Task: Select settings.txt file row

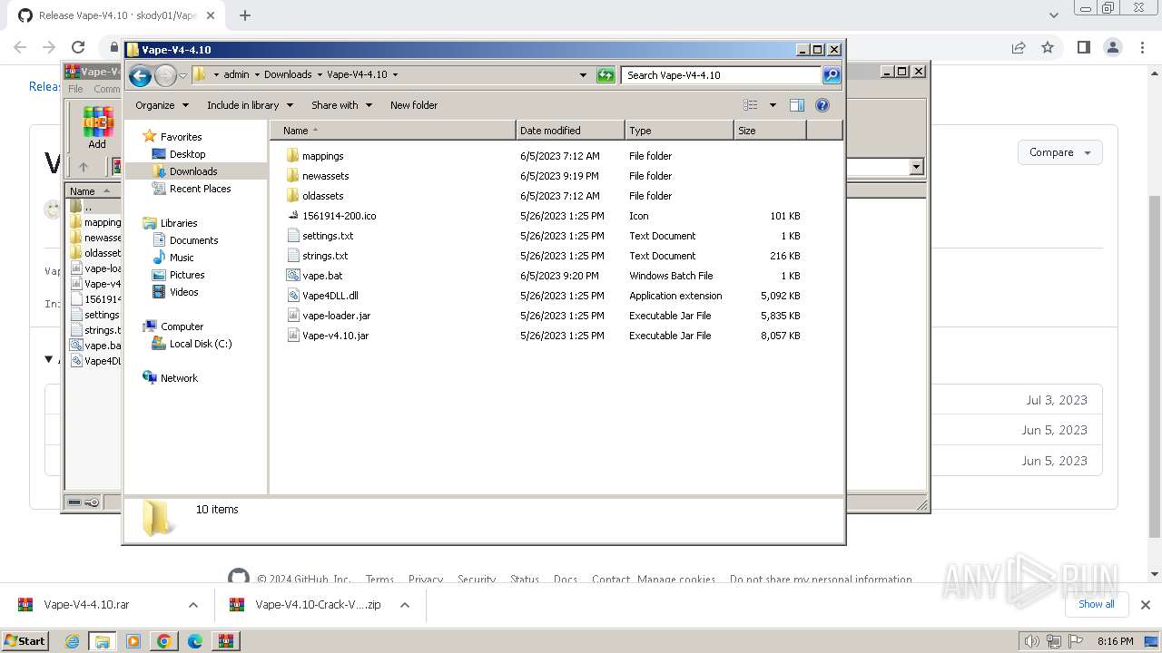Action: [545, 236]
